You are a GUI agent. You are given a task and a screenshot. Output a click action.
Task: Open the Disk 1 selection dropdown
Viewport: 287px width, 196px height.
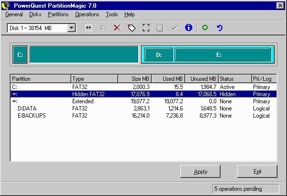click(x=71, y=28)
